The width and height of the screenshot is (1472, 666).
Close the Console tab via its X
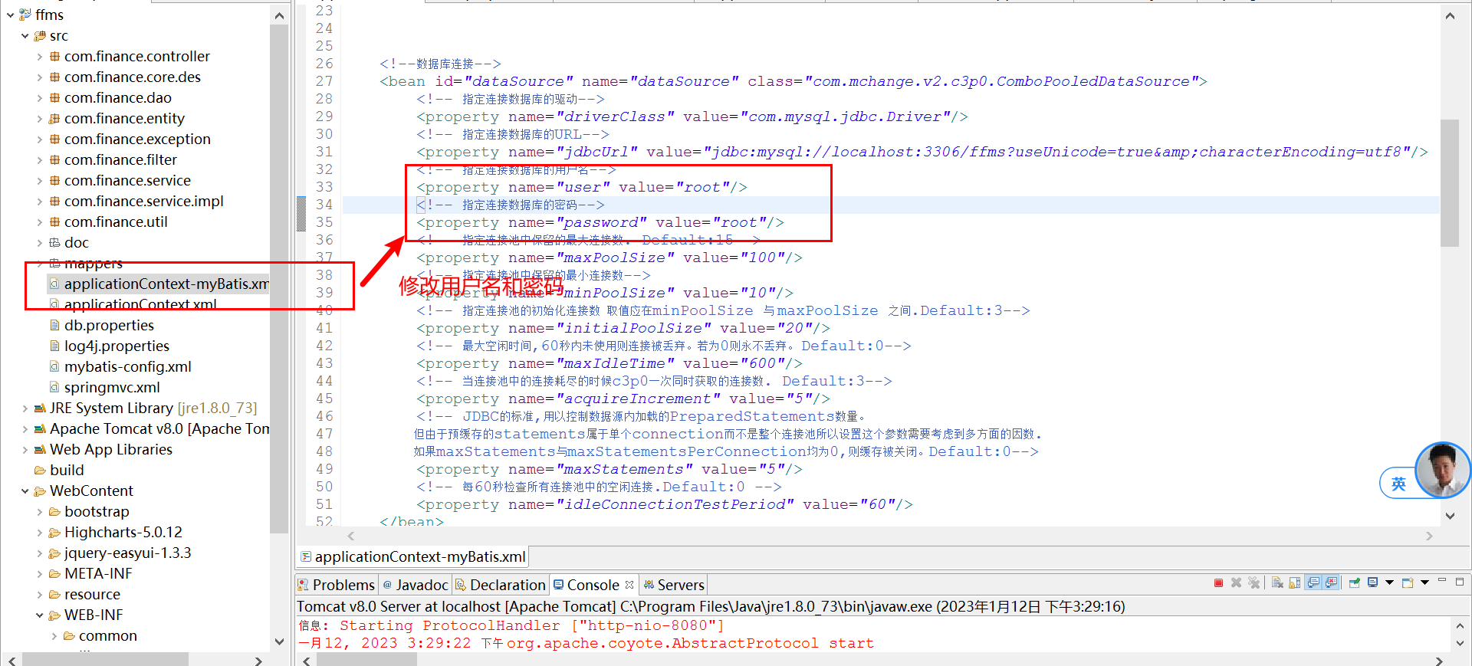click(629, 584)
